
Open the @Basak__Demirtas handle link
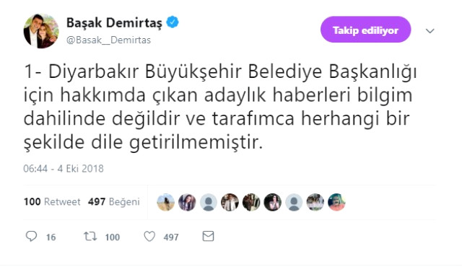click(x=108, y=40)
